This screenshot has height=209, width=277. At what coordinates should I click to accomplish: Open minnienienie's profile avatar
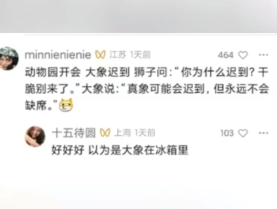(9, 58)
